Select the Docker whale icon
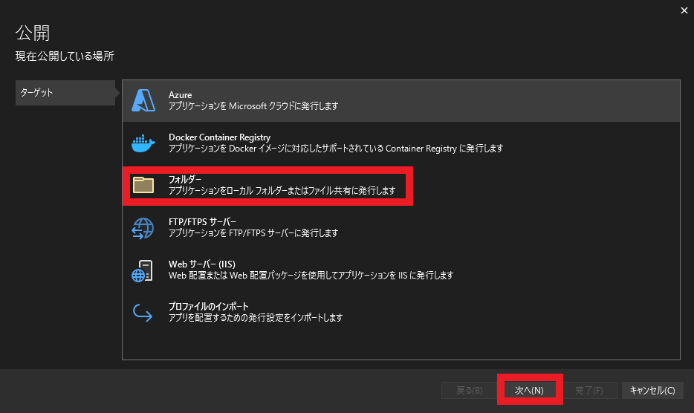Screen dimensions: 694x413 143,143
